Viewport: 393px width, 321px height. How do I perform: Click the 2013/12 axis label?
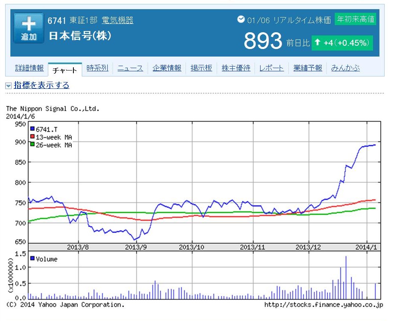(308, 247)
